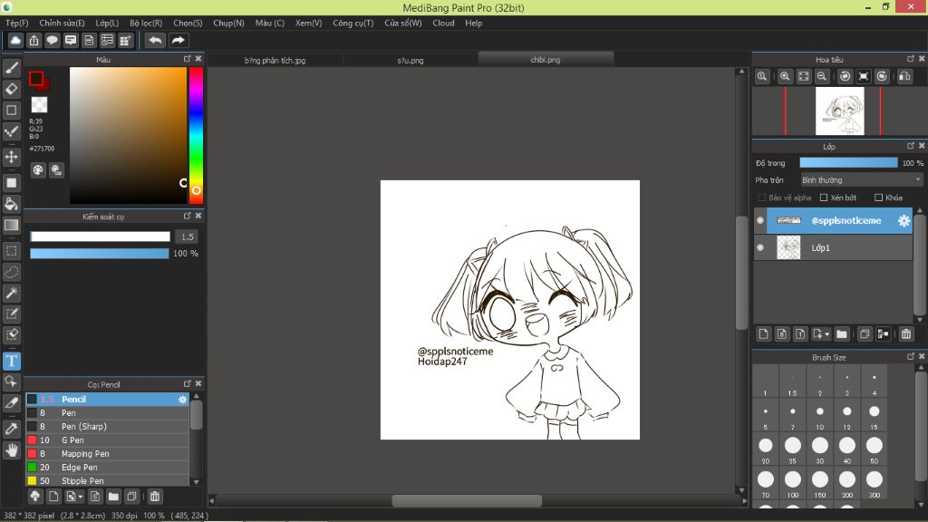
Task: Select the Edge Pen brush
Action: point(107,468)
